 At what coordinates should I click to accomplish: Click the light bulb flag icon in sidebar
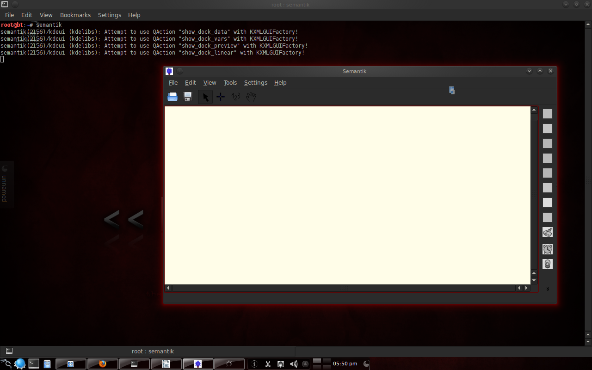(548, 264)
